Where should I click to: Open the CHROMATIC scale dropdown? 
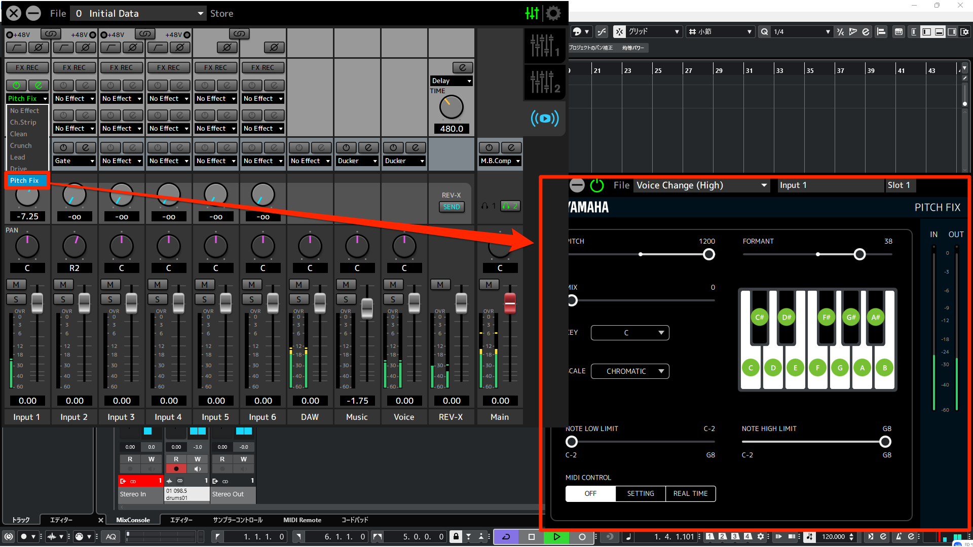coord(630,371)
